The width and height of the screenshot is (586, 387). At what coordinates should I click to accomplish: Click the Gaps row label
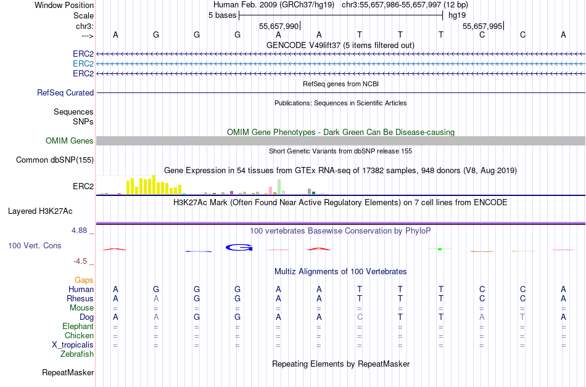click(84, 280)
